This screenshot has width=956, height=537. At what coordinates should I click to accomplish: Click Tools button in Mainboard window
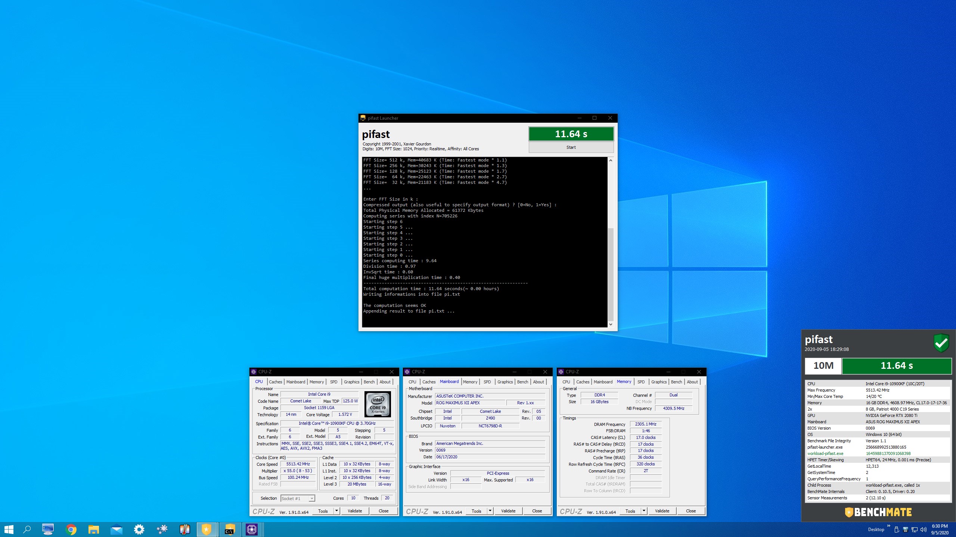coord(477,511)
